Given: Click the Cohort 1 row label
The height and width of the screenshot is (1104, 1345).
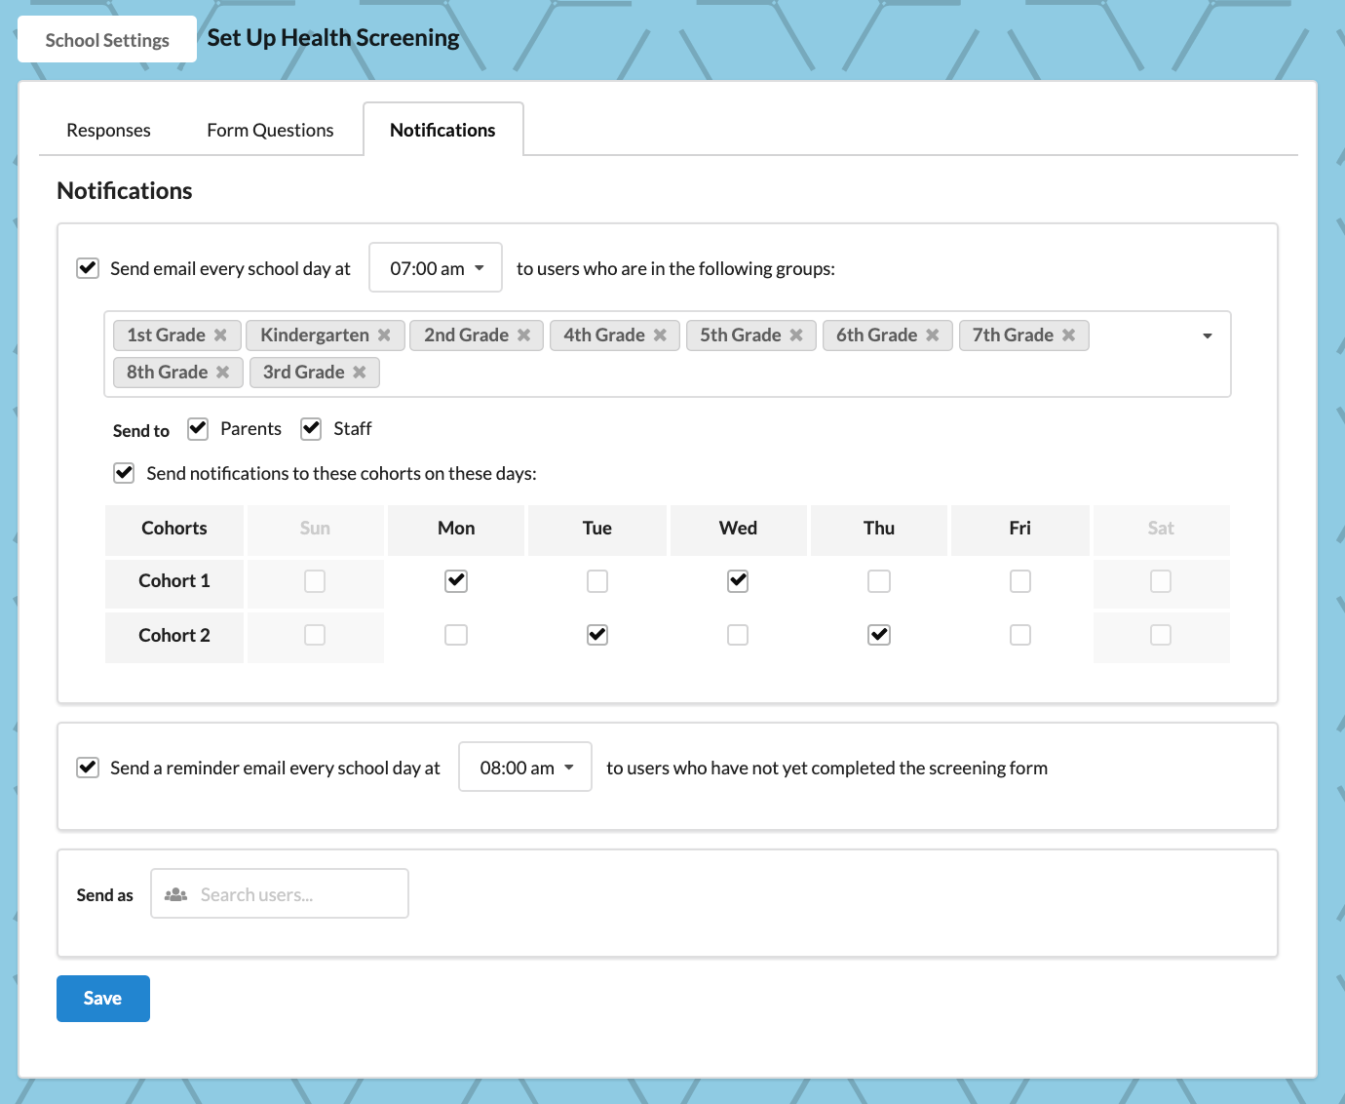Looking at the screenshot, I should coord(174,581).
